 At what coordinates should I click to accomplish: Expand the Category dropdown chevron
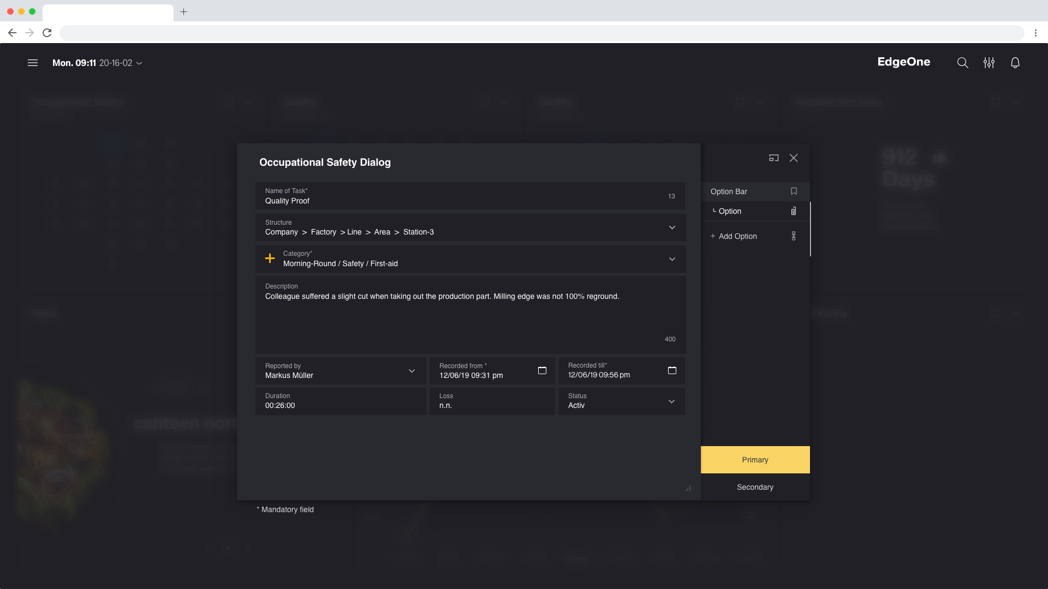point(672,259)
